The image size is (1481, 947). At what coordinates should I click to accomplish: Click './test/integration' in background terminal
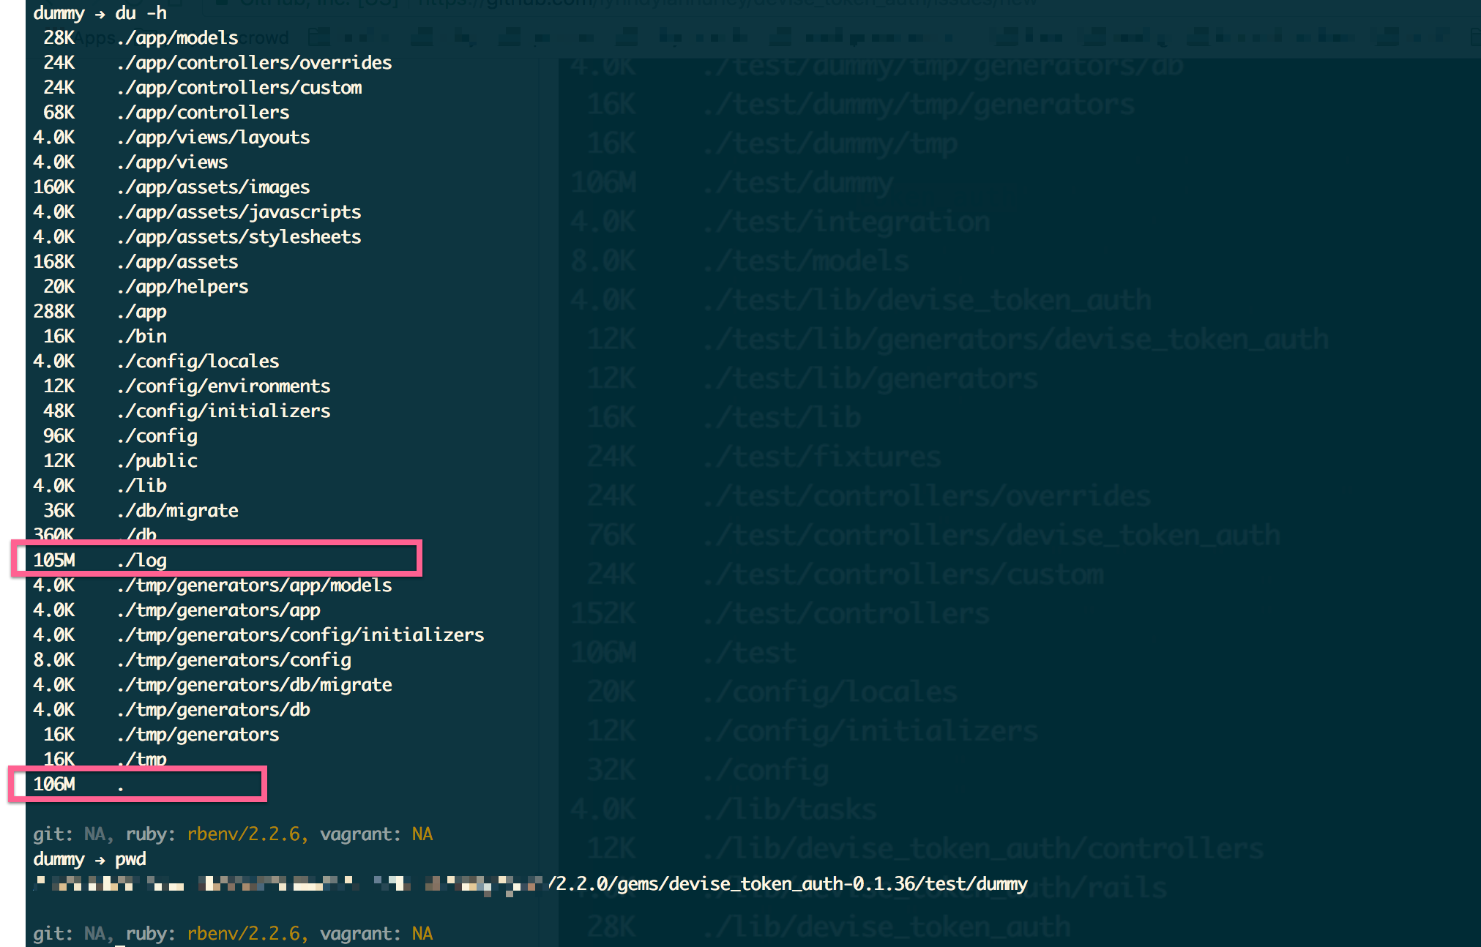846,222
